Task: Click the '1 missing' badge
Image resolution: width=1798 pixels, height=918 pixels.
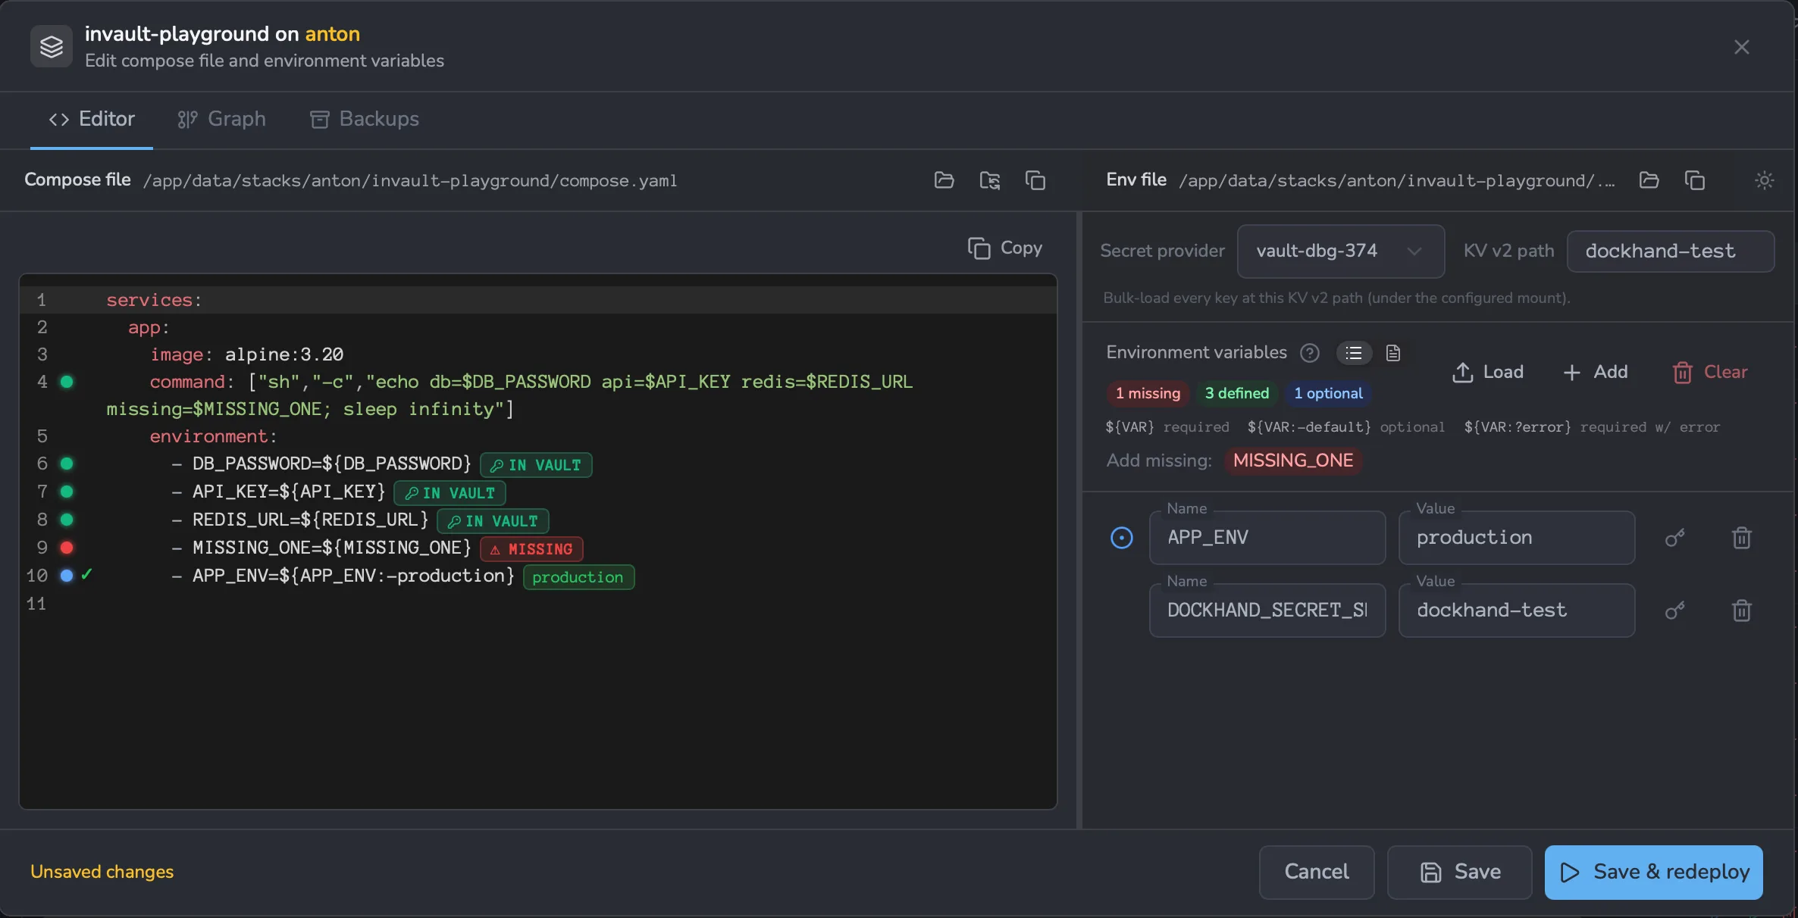Action: 1148,393
